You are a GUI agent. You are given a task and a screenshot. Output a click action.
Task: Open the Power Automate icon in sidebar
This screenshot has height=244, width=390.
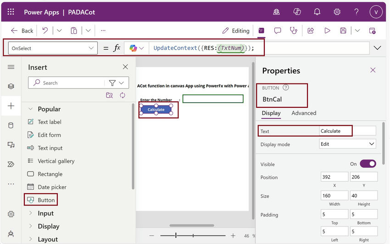click(x=11, y=164)
